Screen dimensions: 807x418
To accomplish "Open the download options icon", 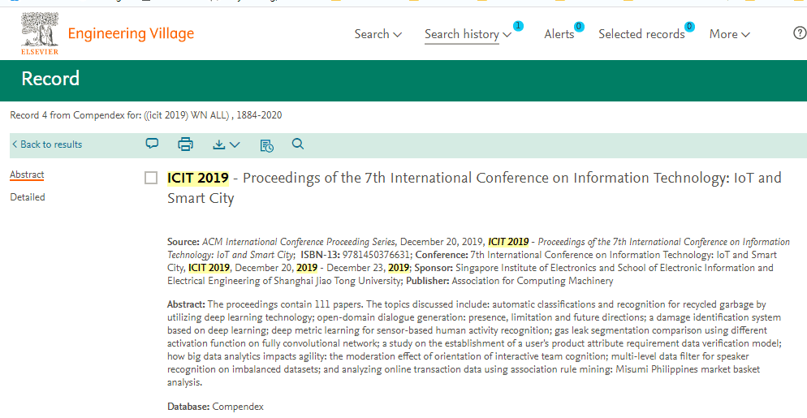I will 218,144.
